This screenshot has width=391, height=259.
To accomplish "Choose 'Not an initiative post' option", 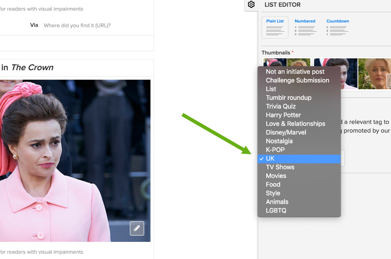I will 299,72.
